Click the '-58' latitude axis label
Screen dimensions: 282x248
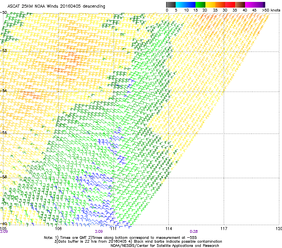click(x=3, y=177)
